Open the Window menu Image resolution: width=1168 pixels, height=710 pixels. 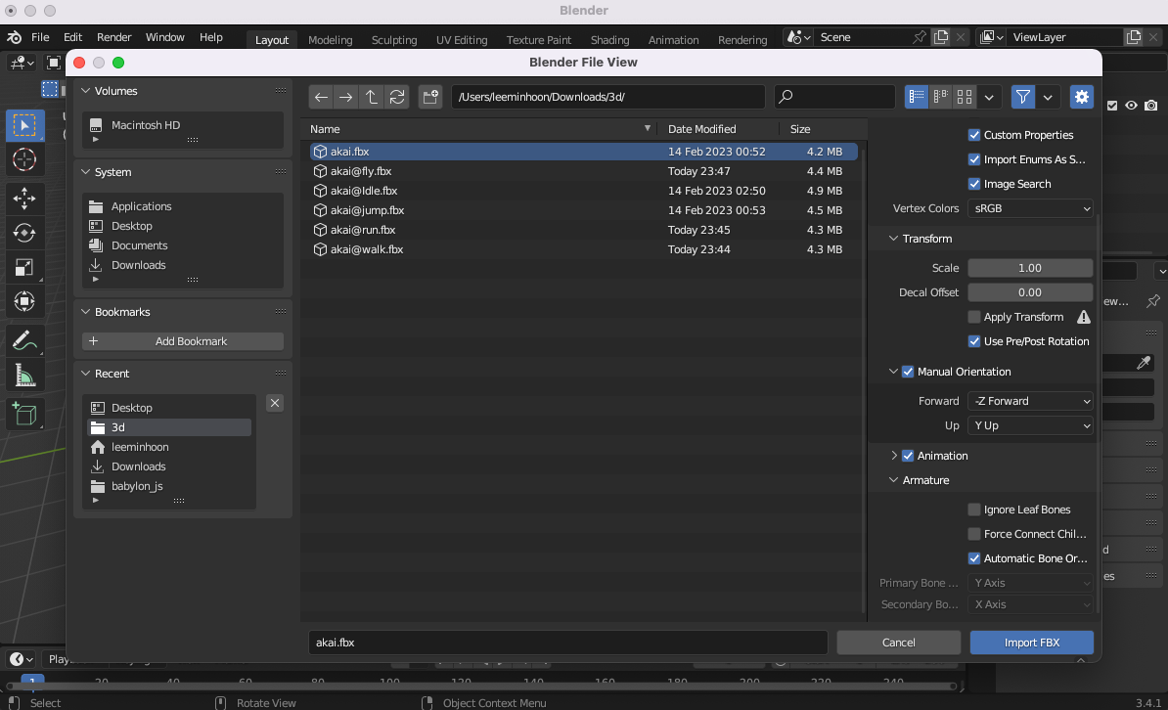click(164, 37)
